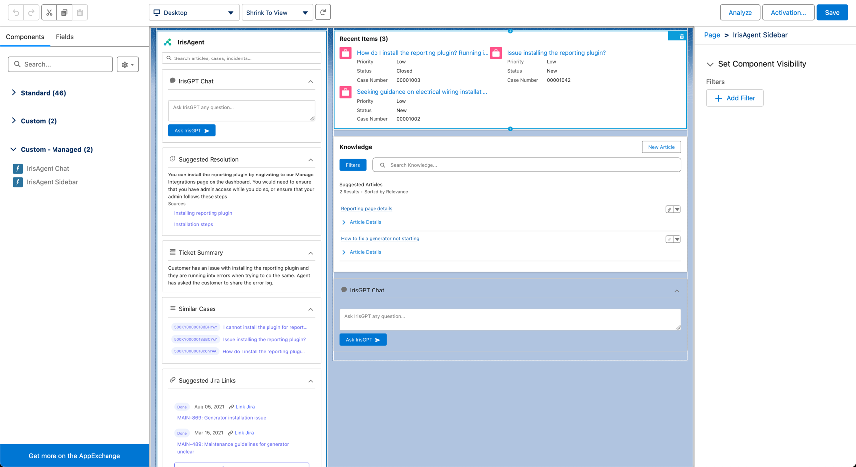Click the chat bubble icon in lower IrisGPT Chat
Screen dimensions: 856x467
click(x=344, y=290)
